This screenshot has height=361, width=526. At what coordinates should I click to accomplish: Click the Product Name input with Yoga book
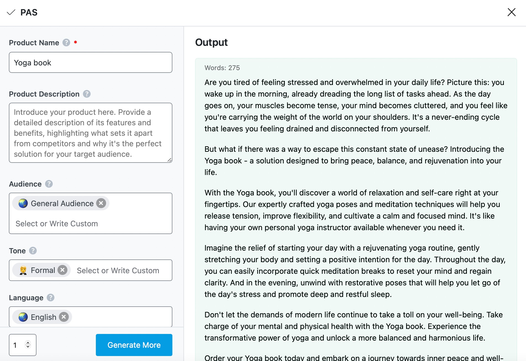tap(91, 63)
